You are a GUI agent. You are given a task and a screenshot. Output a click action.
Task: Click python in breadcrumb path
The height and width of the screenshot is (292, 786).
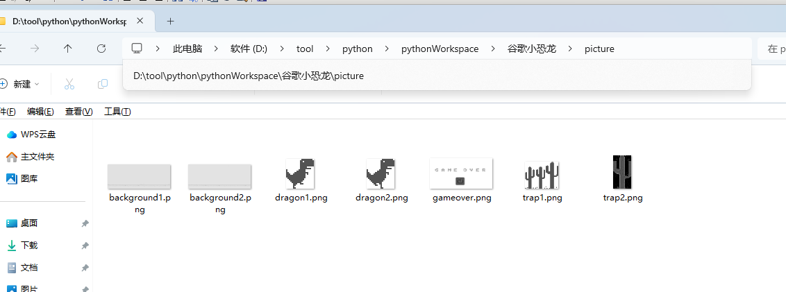(x=358, y=49)
